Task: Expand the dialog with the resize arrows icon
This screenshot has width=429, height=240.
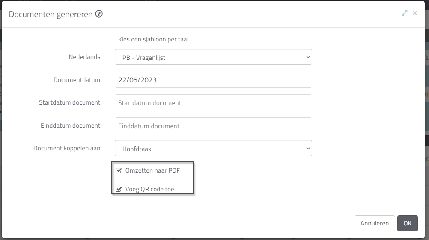Action: pyautogui.click(x=404, y=13)
